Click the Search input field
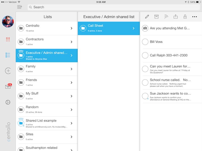 [x=114, y=7]
